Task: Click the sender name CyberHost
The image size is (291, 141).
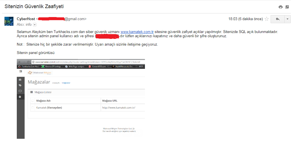Action: click(26, 19)
